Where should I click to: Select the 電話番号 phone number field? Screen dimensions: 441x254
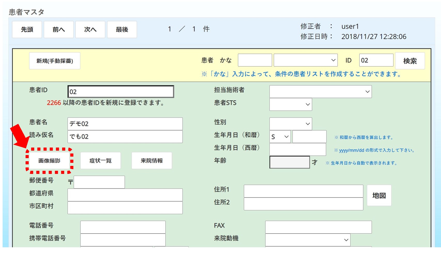(123, 227)
